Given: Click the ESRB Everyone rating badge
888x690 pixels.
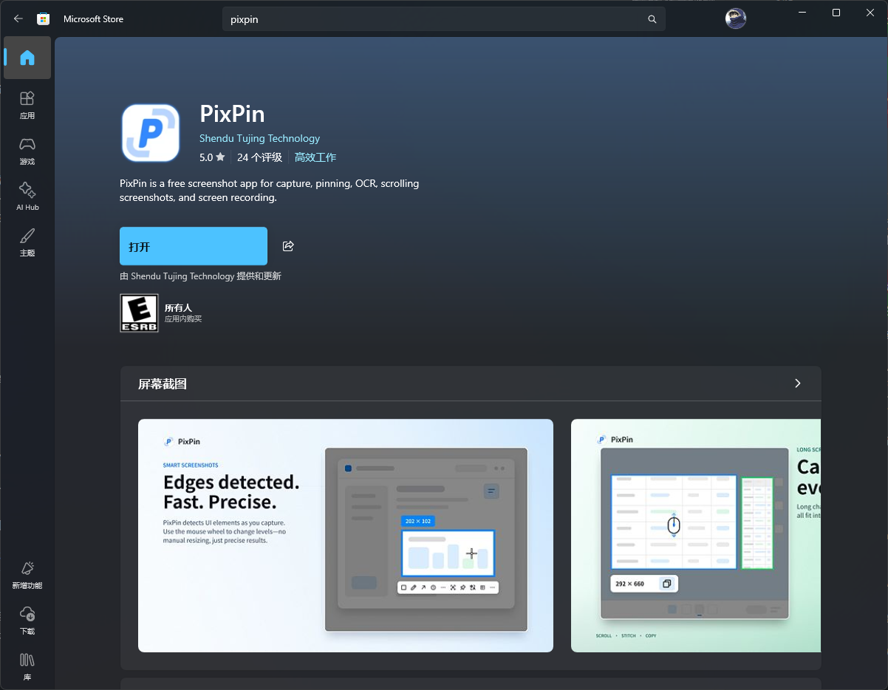Looking at the screenshot, I should [x=139, y=313].
